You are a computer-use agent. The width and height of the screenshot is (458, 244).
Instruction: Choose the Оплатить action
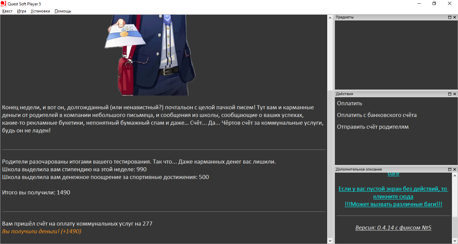coord(350,103)
